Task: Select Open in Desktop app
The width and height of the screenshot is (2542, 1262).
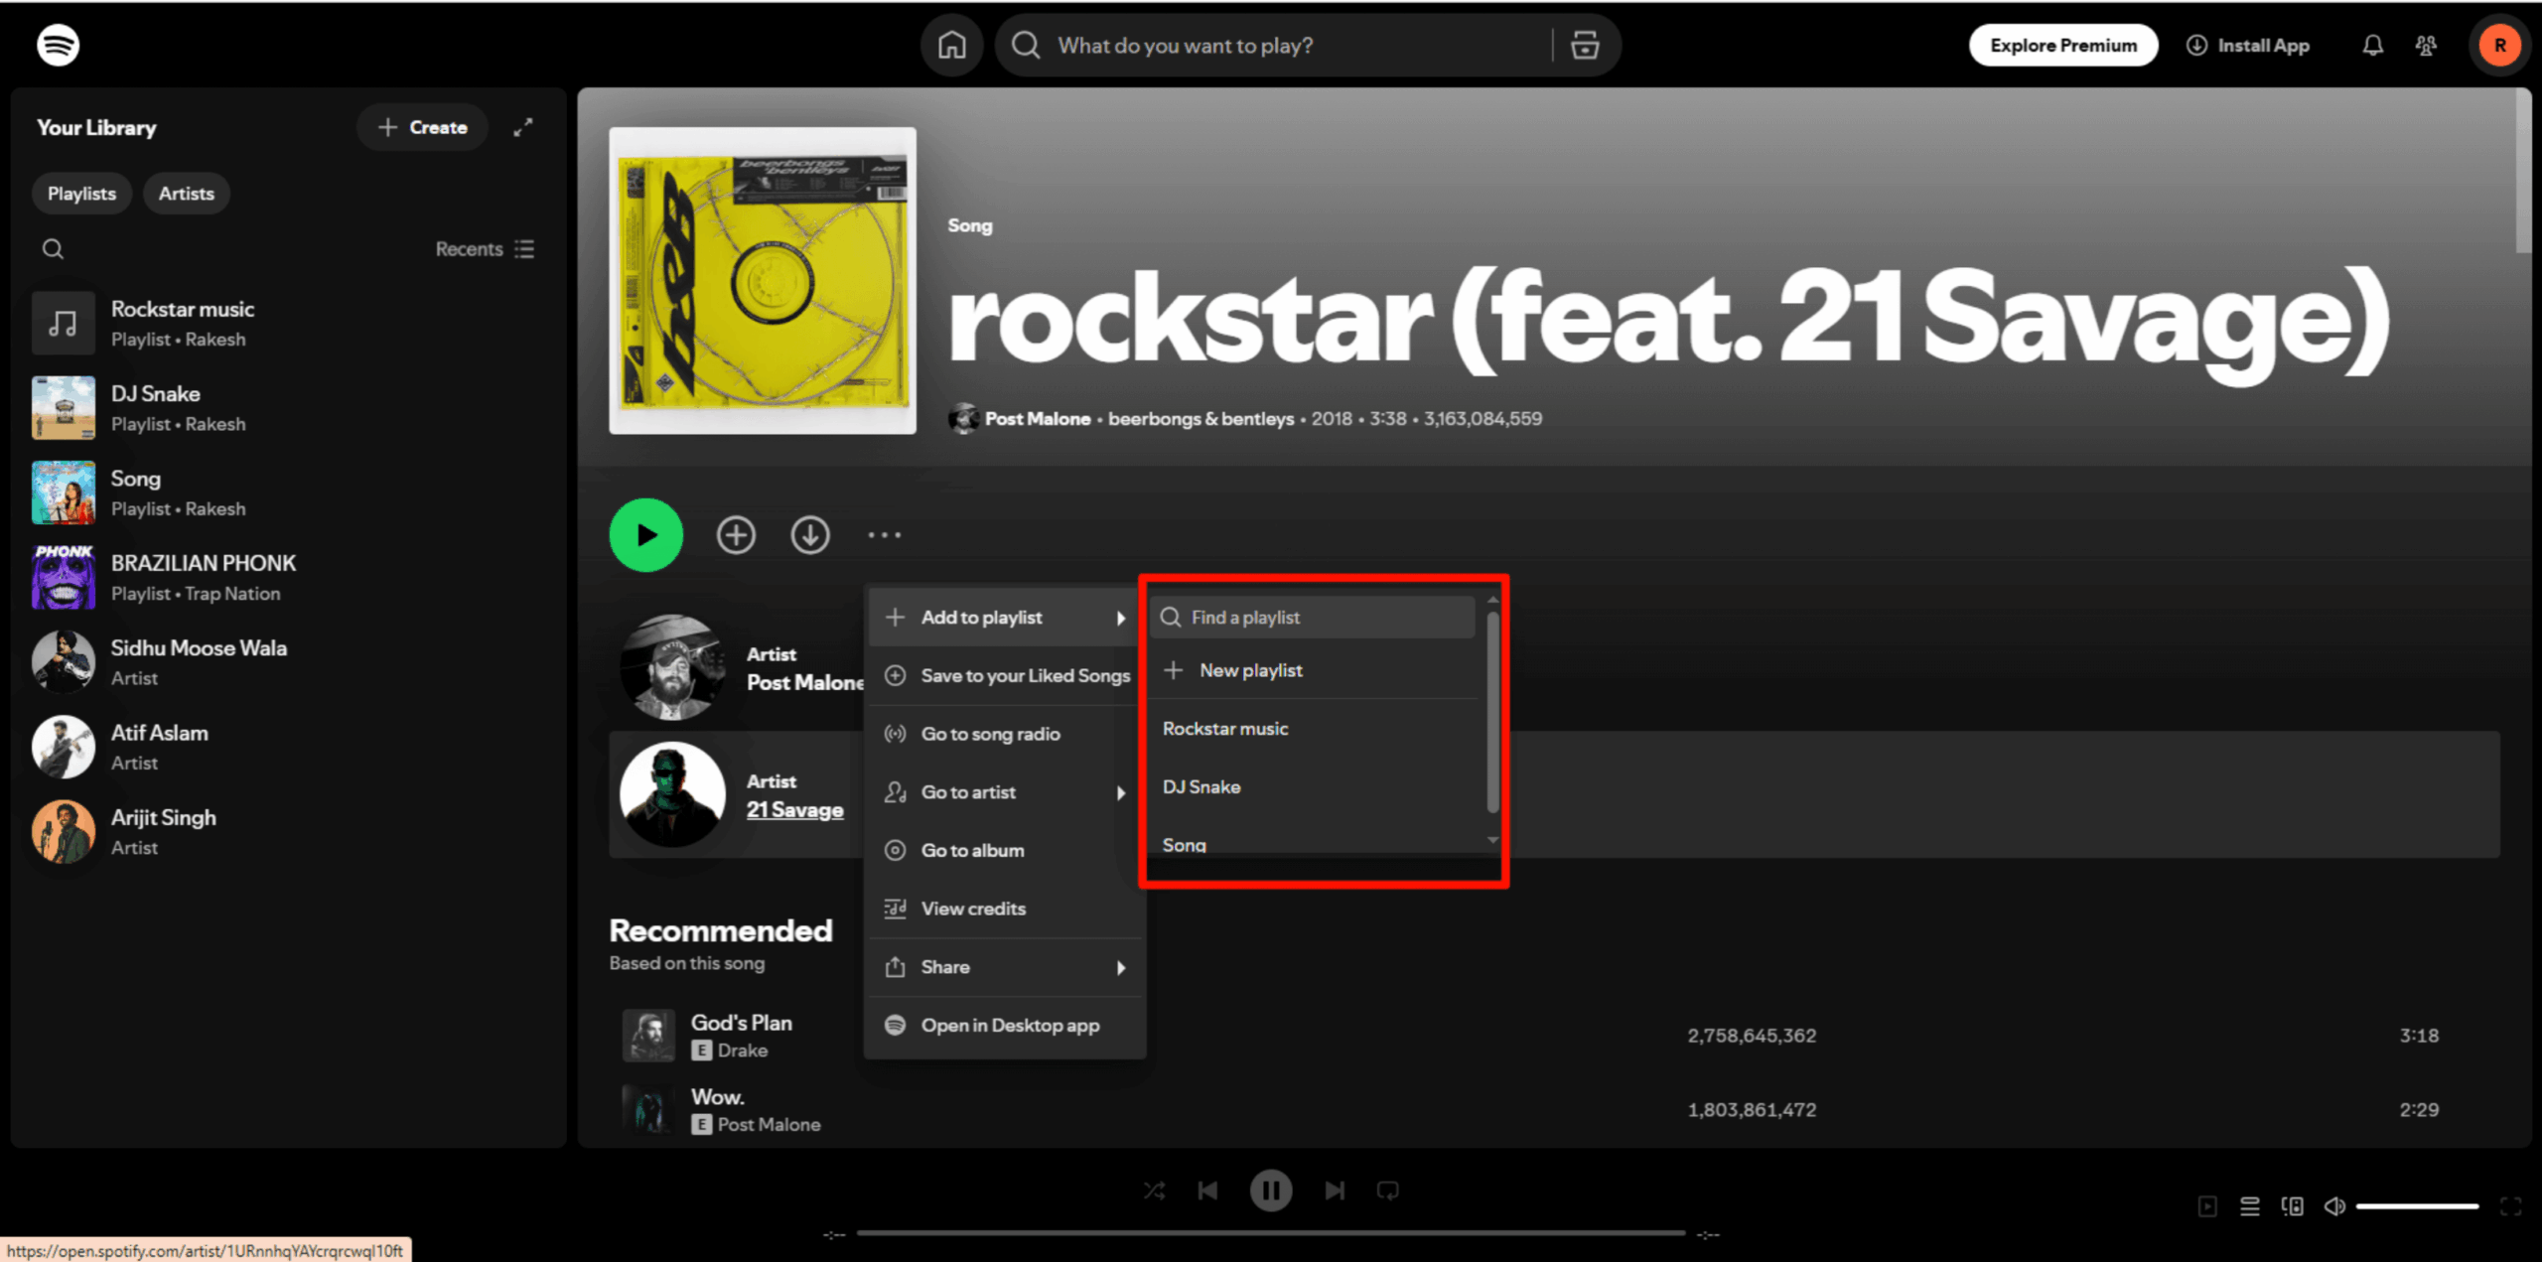Action: tap(1005, 1026)
